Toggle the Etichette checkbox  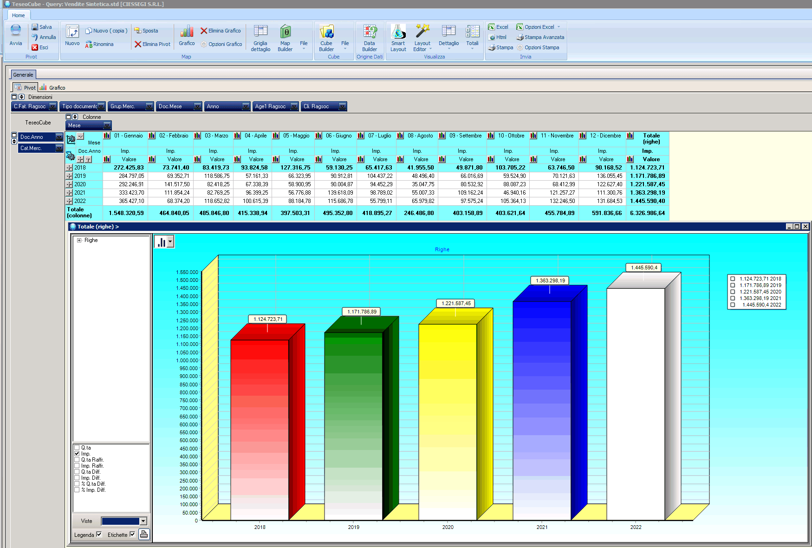coord(132,535)
